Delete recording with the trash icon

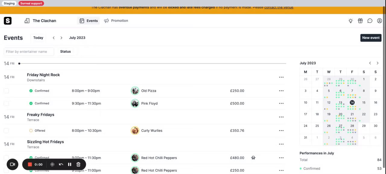[78, 164]
